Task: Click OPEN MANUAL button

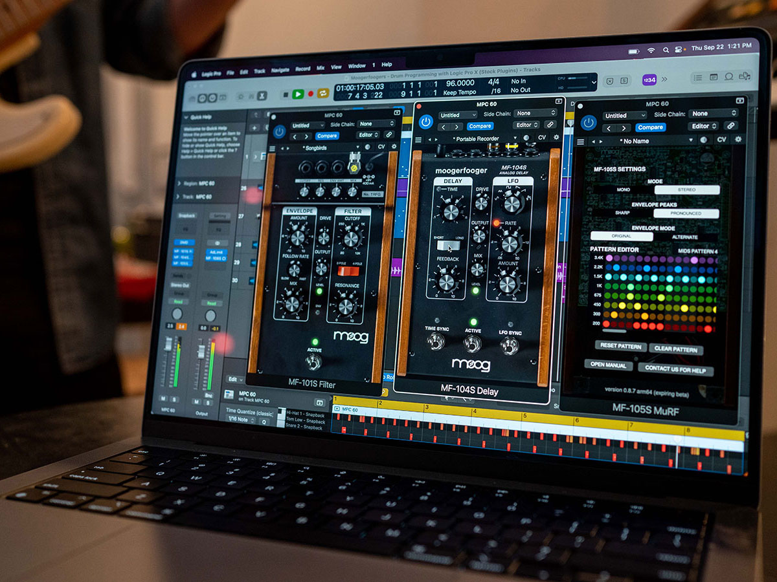Action: pyautogui.click(x=608, y=365)
